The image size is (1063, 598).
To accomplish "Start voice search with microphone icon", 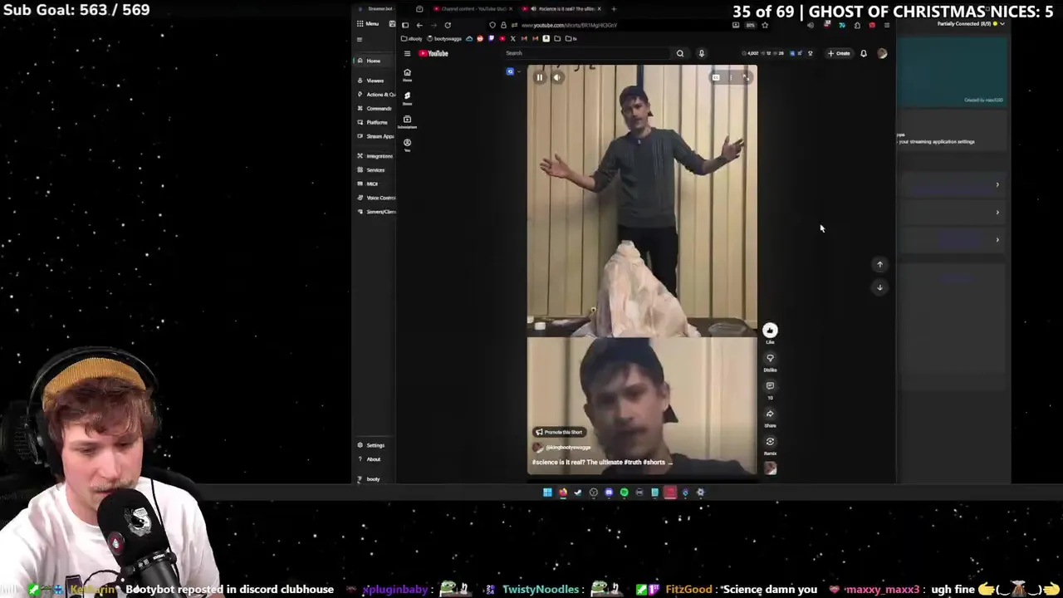I will 701,53.
